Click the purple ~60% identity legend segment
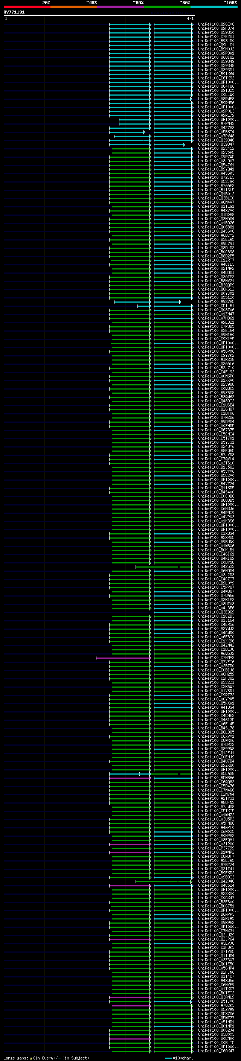This screenshot has height=1061, width=241. point(121,7)
